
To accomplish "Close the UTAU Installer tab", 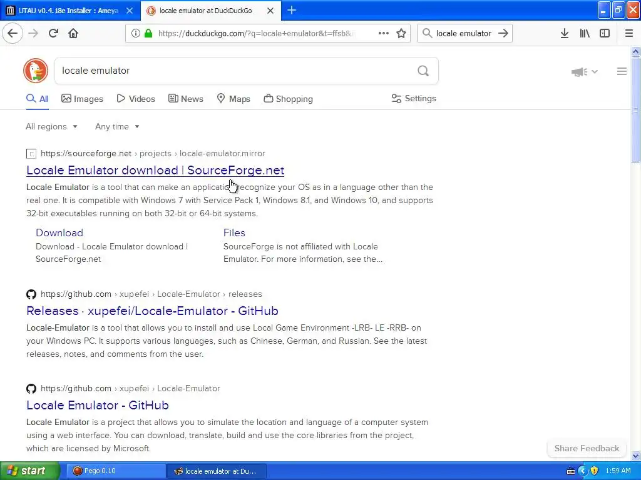I will pyautogui.click(x=130, y=11).
